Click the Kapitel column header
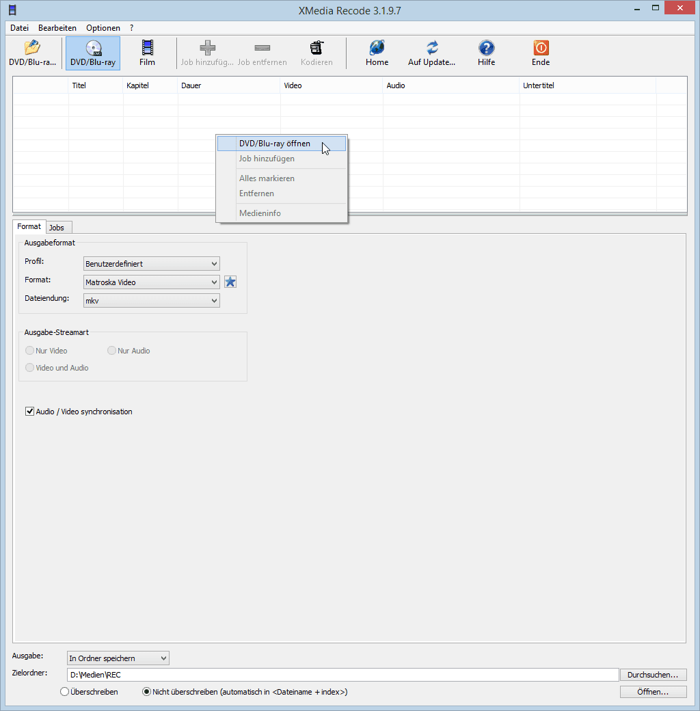 pyautogui.click(x=150, y=85)
